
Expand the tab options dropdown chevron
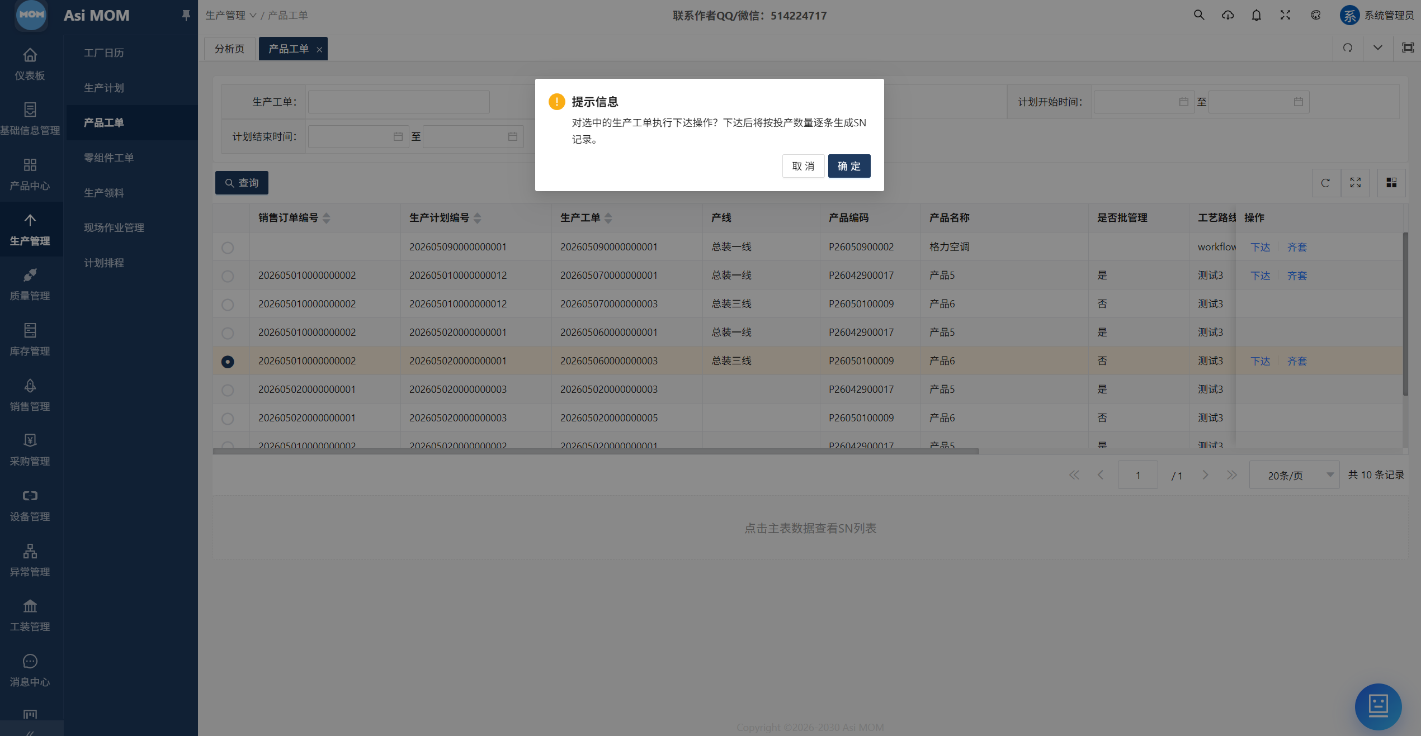click(1378, 48)
